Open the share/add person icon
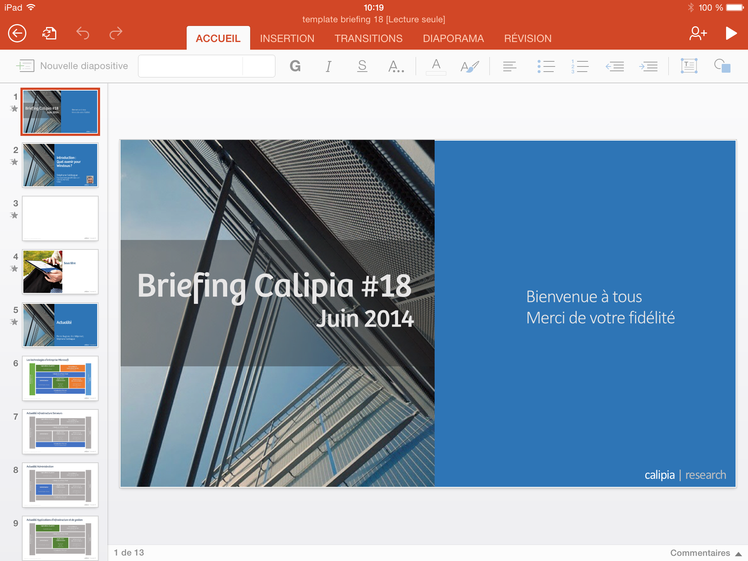 [698, 33]
